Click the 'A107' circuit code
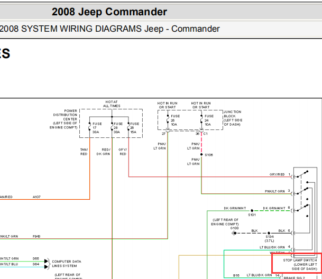Screen dimensions: 322x279 click(x=36, y=197)
